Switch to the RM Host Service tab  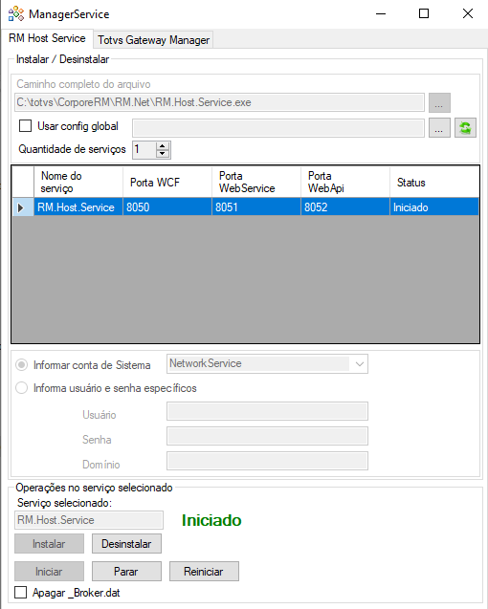point(47,38)
